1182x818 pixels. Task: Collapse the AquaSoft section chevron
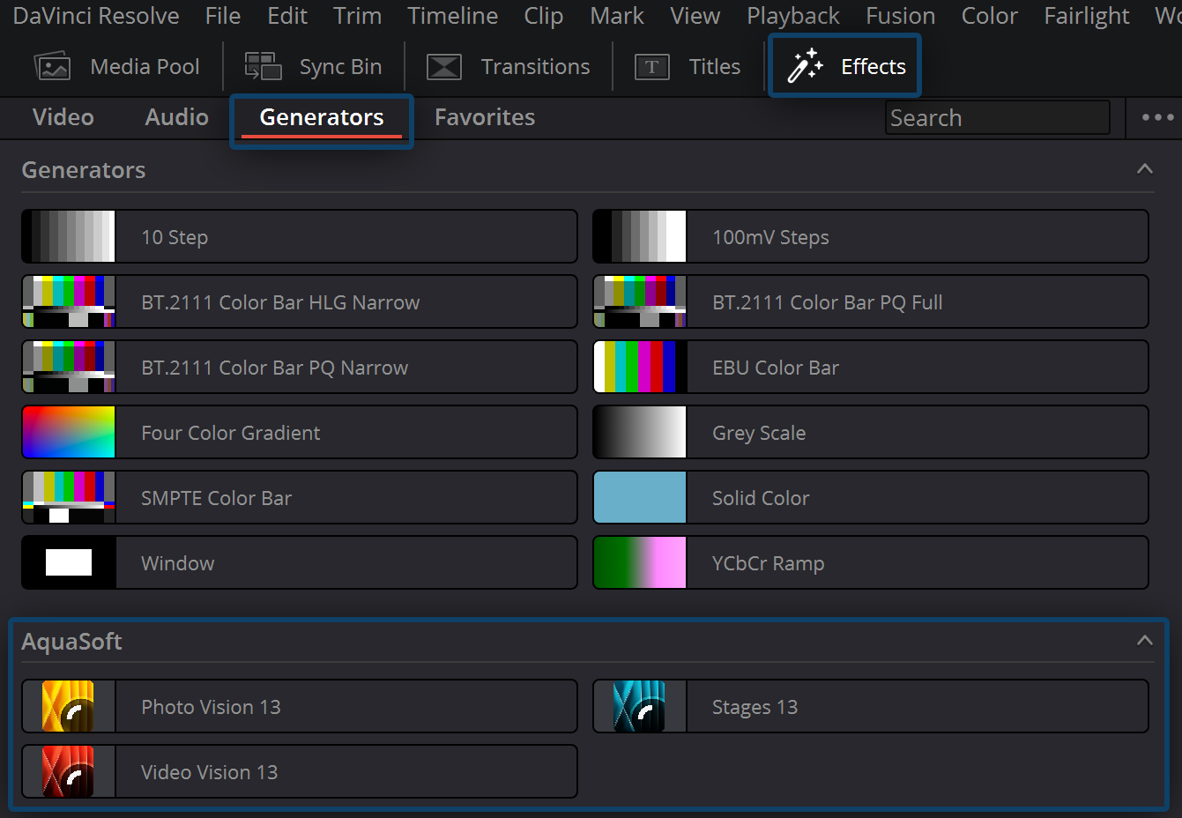pyautogui.click(x=1144, y=641)
